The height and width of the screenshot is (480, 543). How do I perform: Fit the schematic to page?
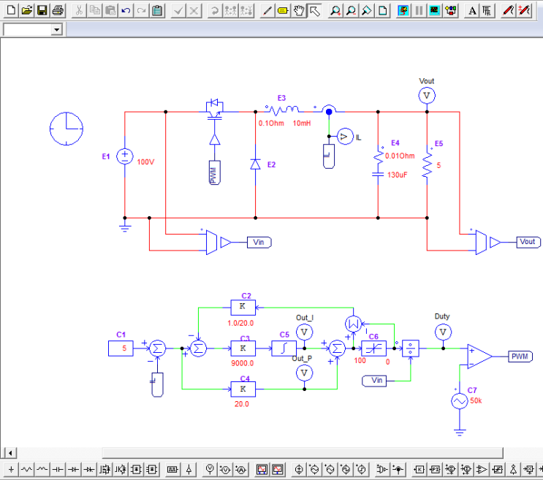point(383,11)
